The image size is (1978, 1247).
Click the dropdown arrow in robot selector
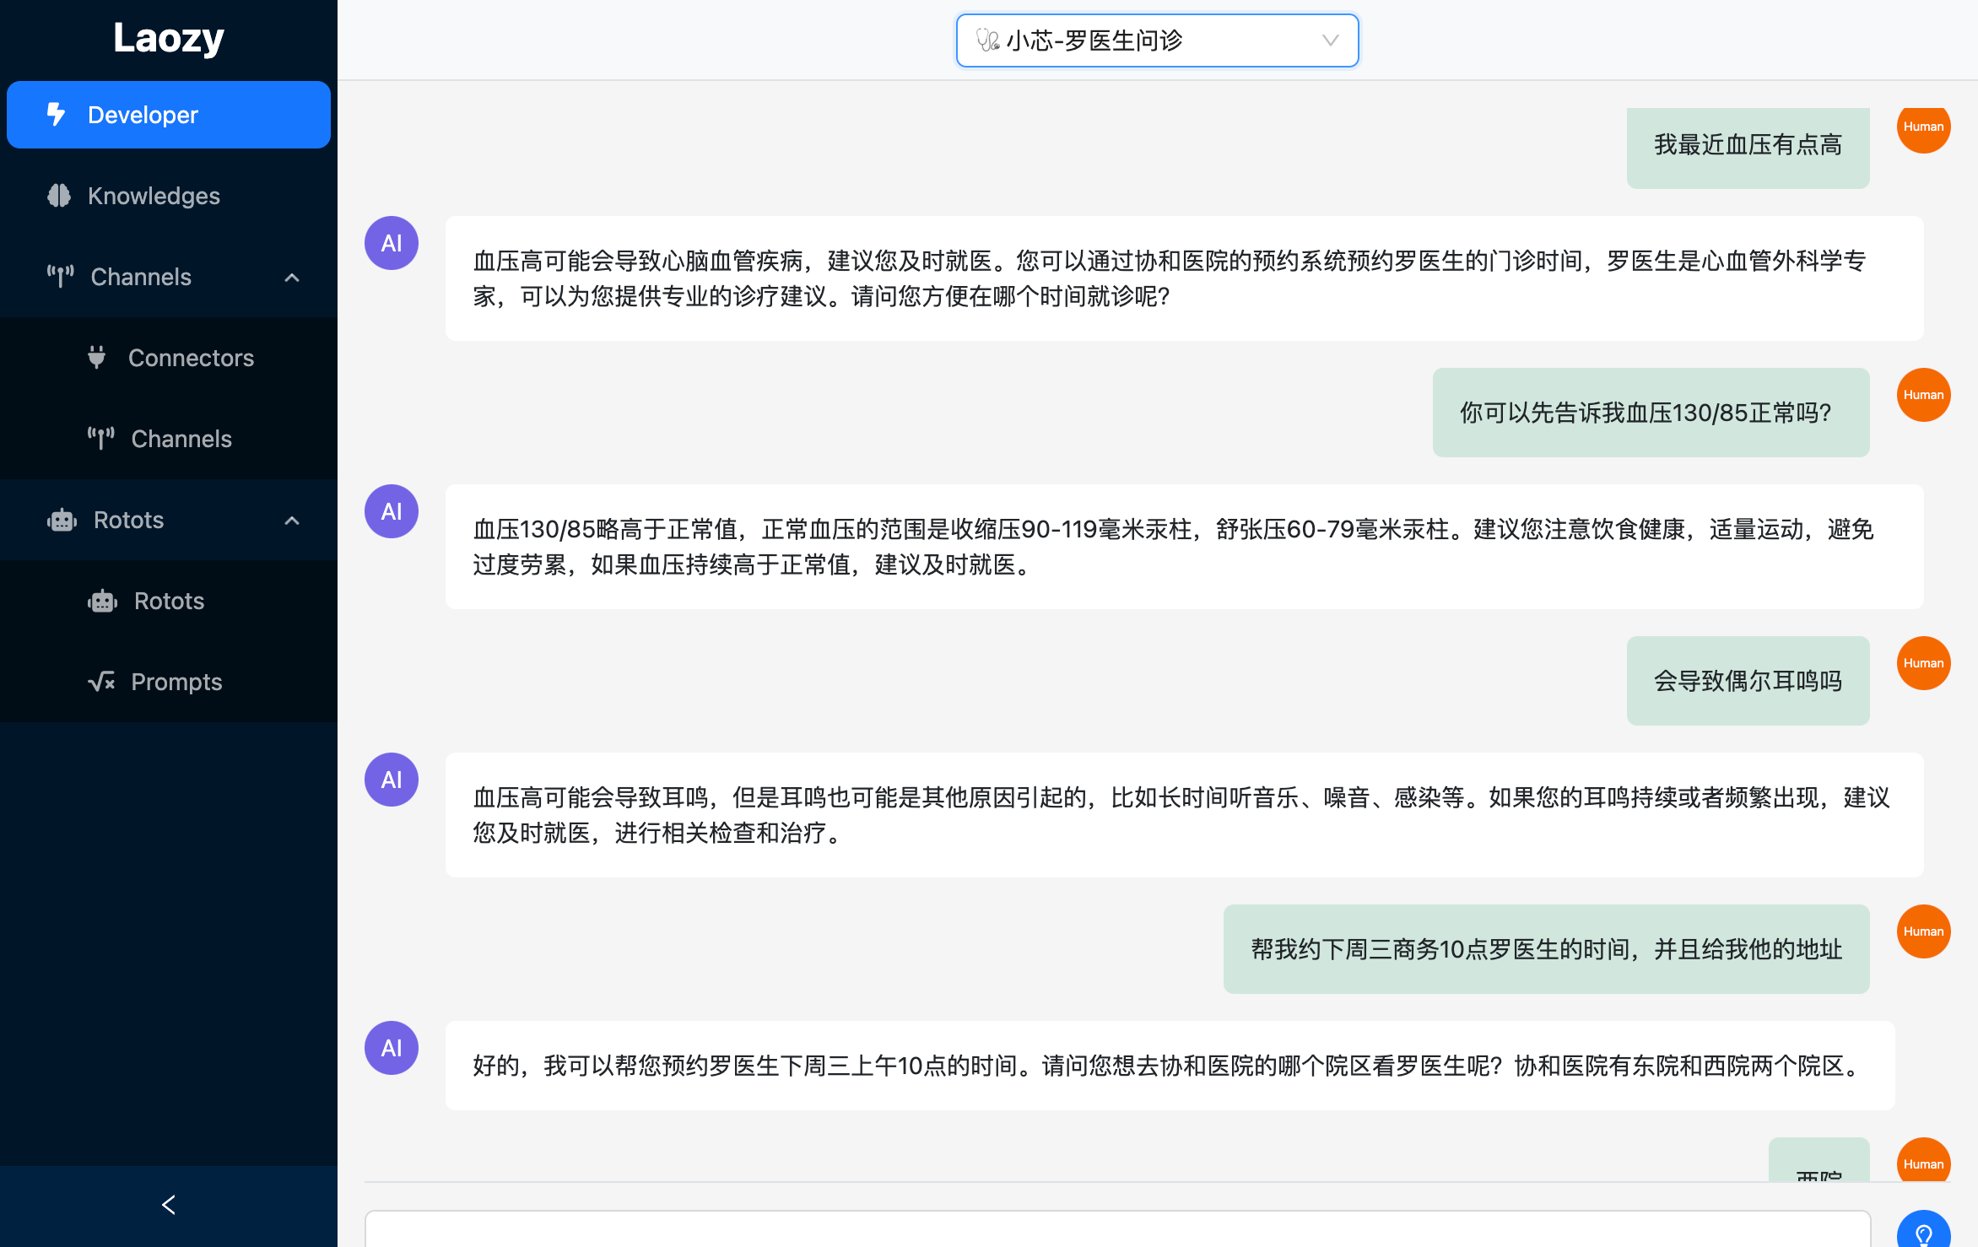[1330, 40]
